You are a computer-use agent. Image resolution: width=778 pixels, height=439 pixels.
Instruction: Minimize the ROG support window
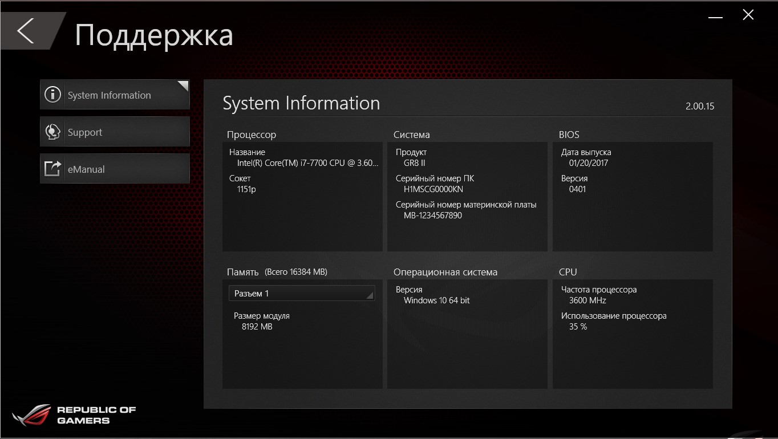(x=716, y=18)
